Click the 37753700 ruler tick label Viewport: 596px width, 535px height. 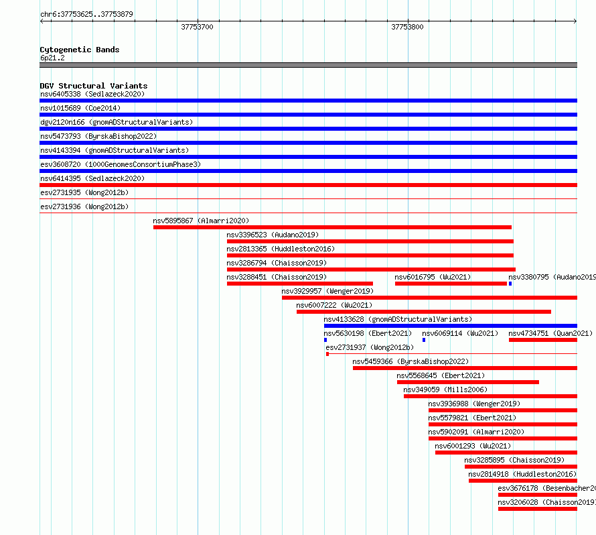[x=197, y=27]
